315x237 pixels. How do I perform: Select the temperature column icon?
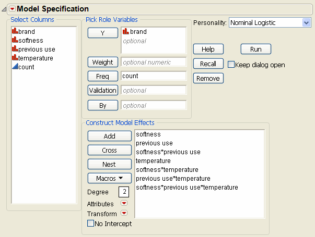(14, 58)
